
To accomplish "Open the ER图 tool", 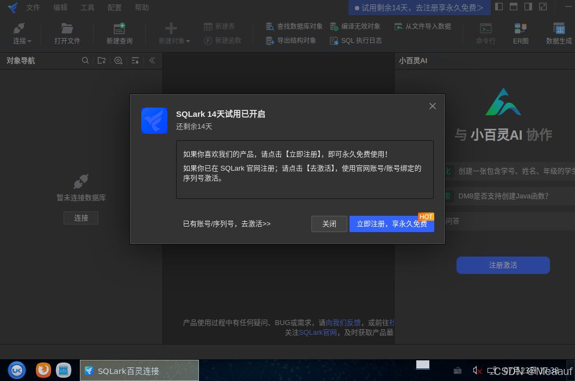I will click(521, 33).
